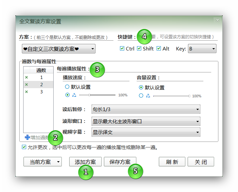Screen dimensions: 238x192
Task: Open the 方案 dropdown showing 自定义三次复读方案
Action: 59,49
